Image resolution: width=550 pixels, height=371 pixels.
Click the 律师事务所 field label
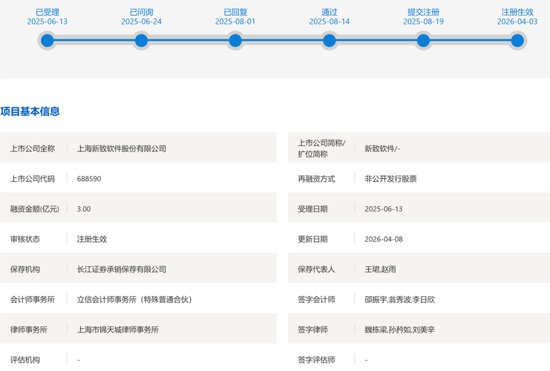point(29,329)
